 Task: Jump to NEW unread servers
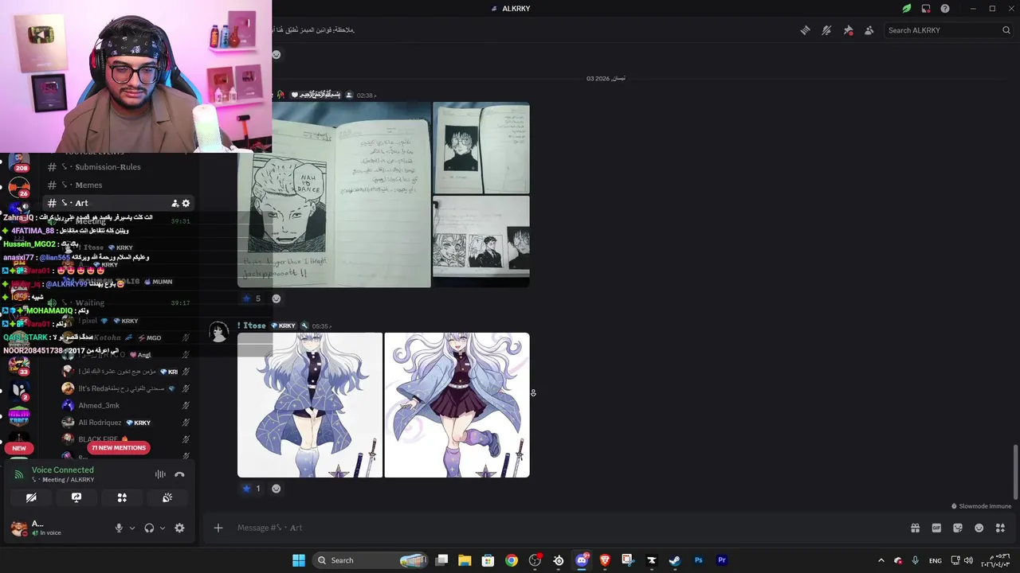pos(19,448)
